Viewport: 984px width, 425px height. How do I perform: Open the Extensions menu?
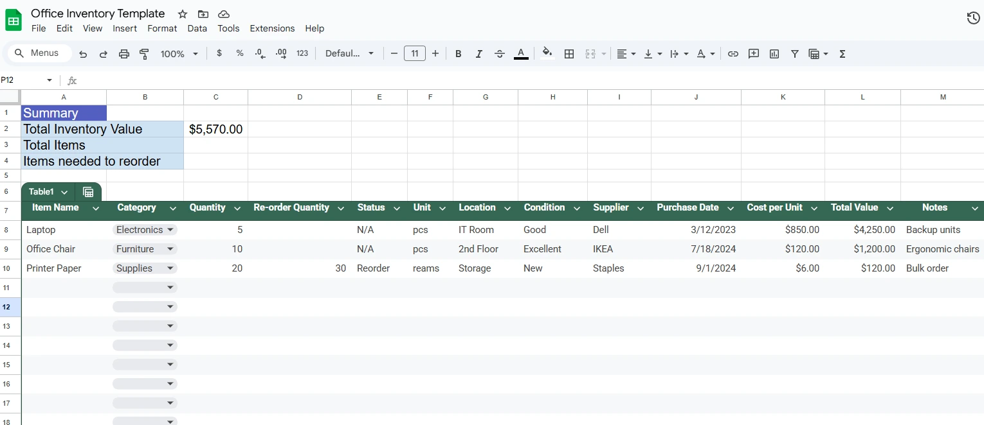point(272,28)
